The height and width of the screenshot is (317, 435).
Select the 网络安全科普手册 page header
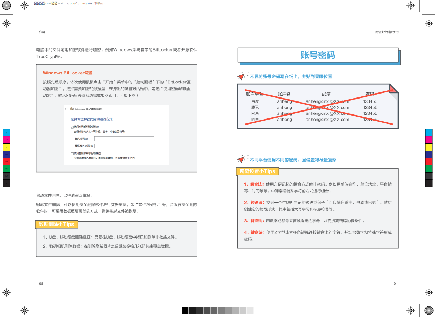tap(387, 32)
